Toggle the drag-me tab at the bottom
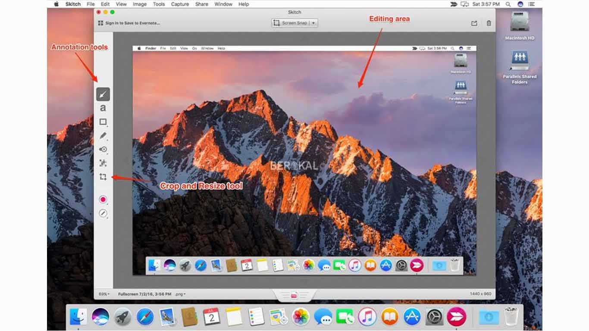 point(294,295)
